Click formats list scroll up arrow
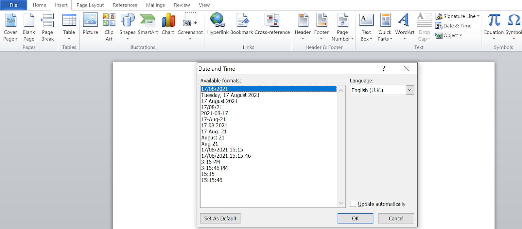Viewport: 522px width, 229px height. 341,90
